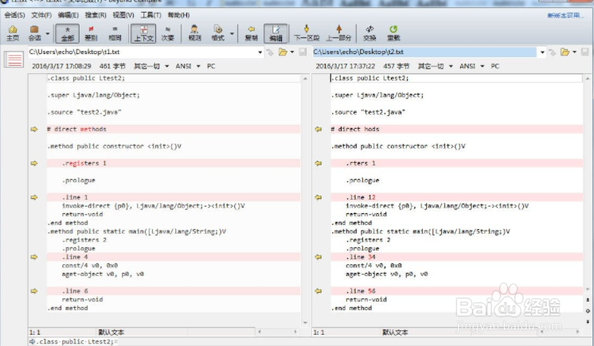Viewport: 594px width, 346px height.
Task: Toggle the 上下文 (Context) display
Action: (x=143, y=33)
